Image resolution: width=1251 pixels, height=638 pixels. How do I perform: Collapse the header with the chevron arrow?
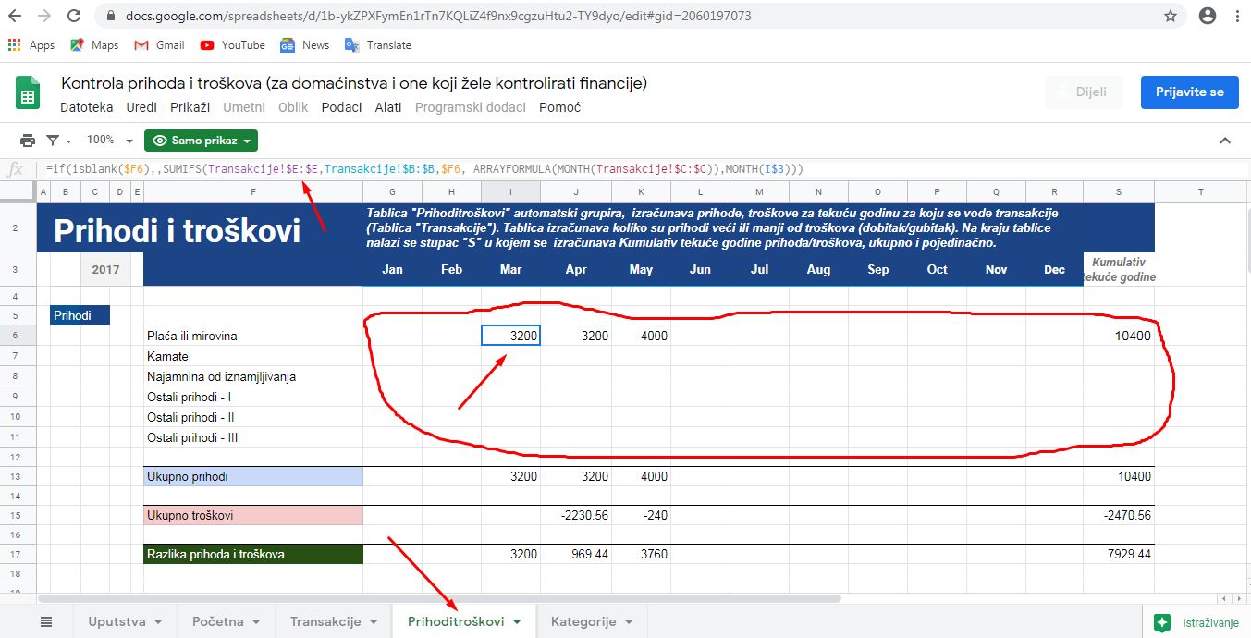(x=1225, y=141)
